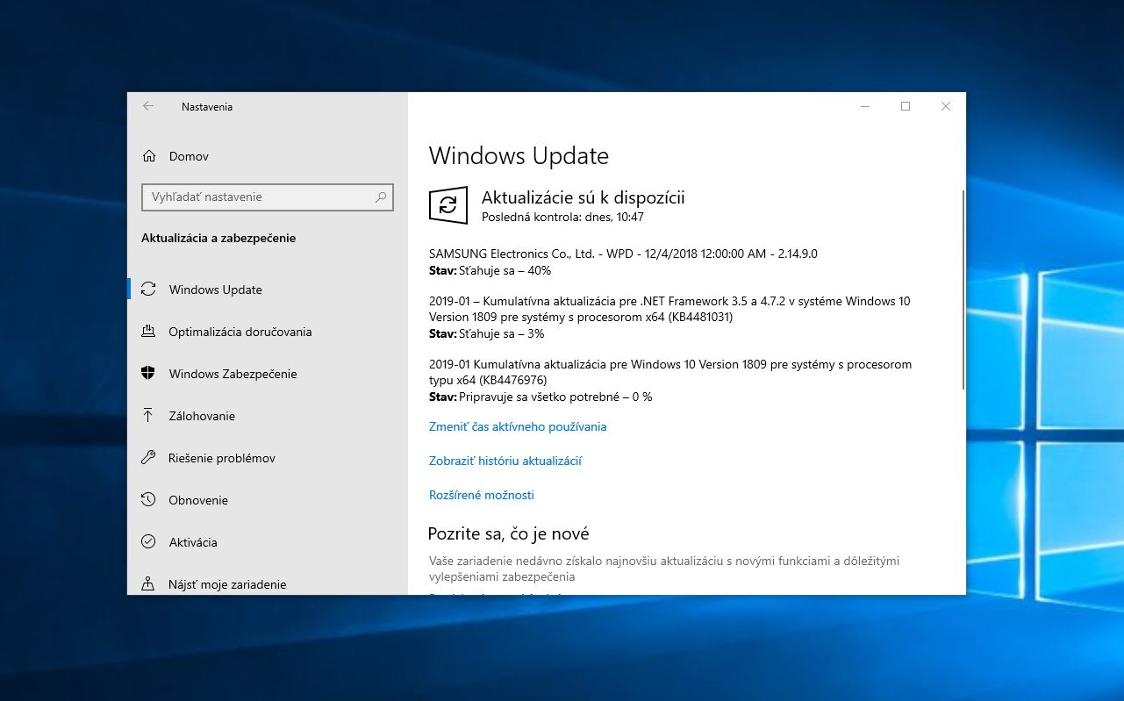The height and width of the screenshot is (701, 1124).
Task: Click the Riešenie problémov wrench icon
Action: tap(148, 458)
